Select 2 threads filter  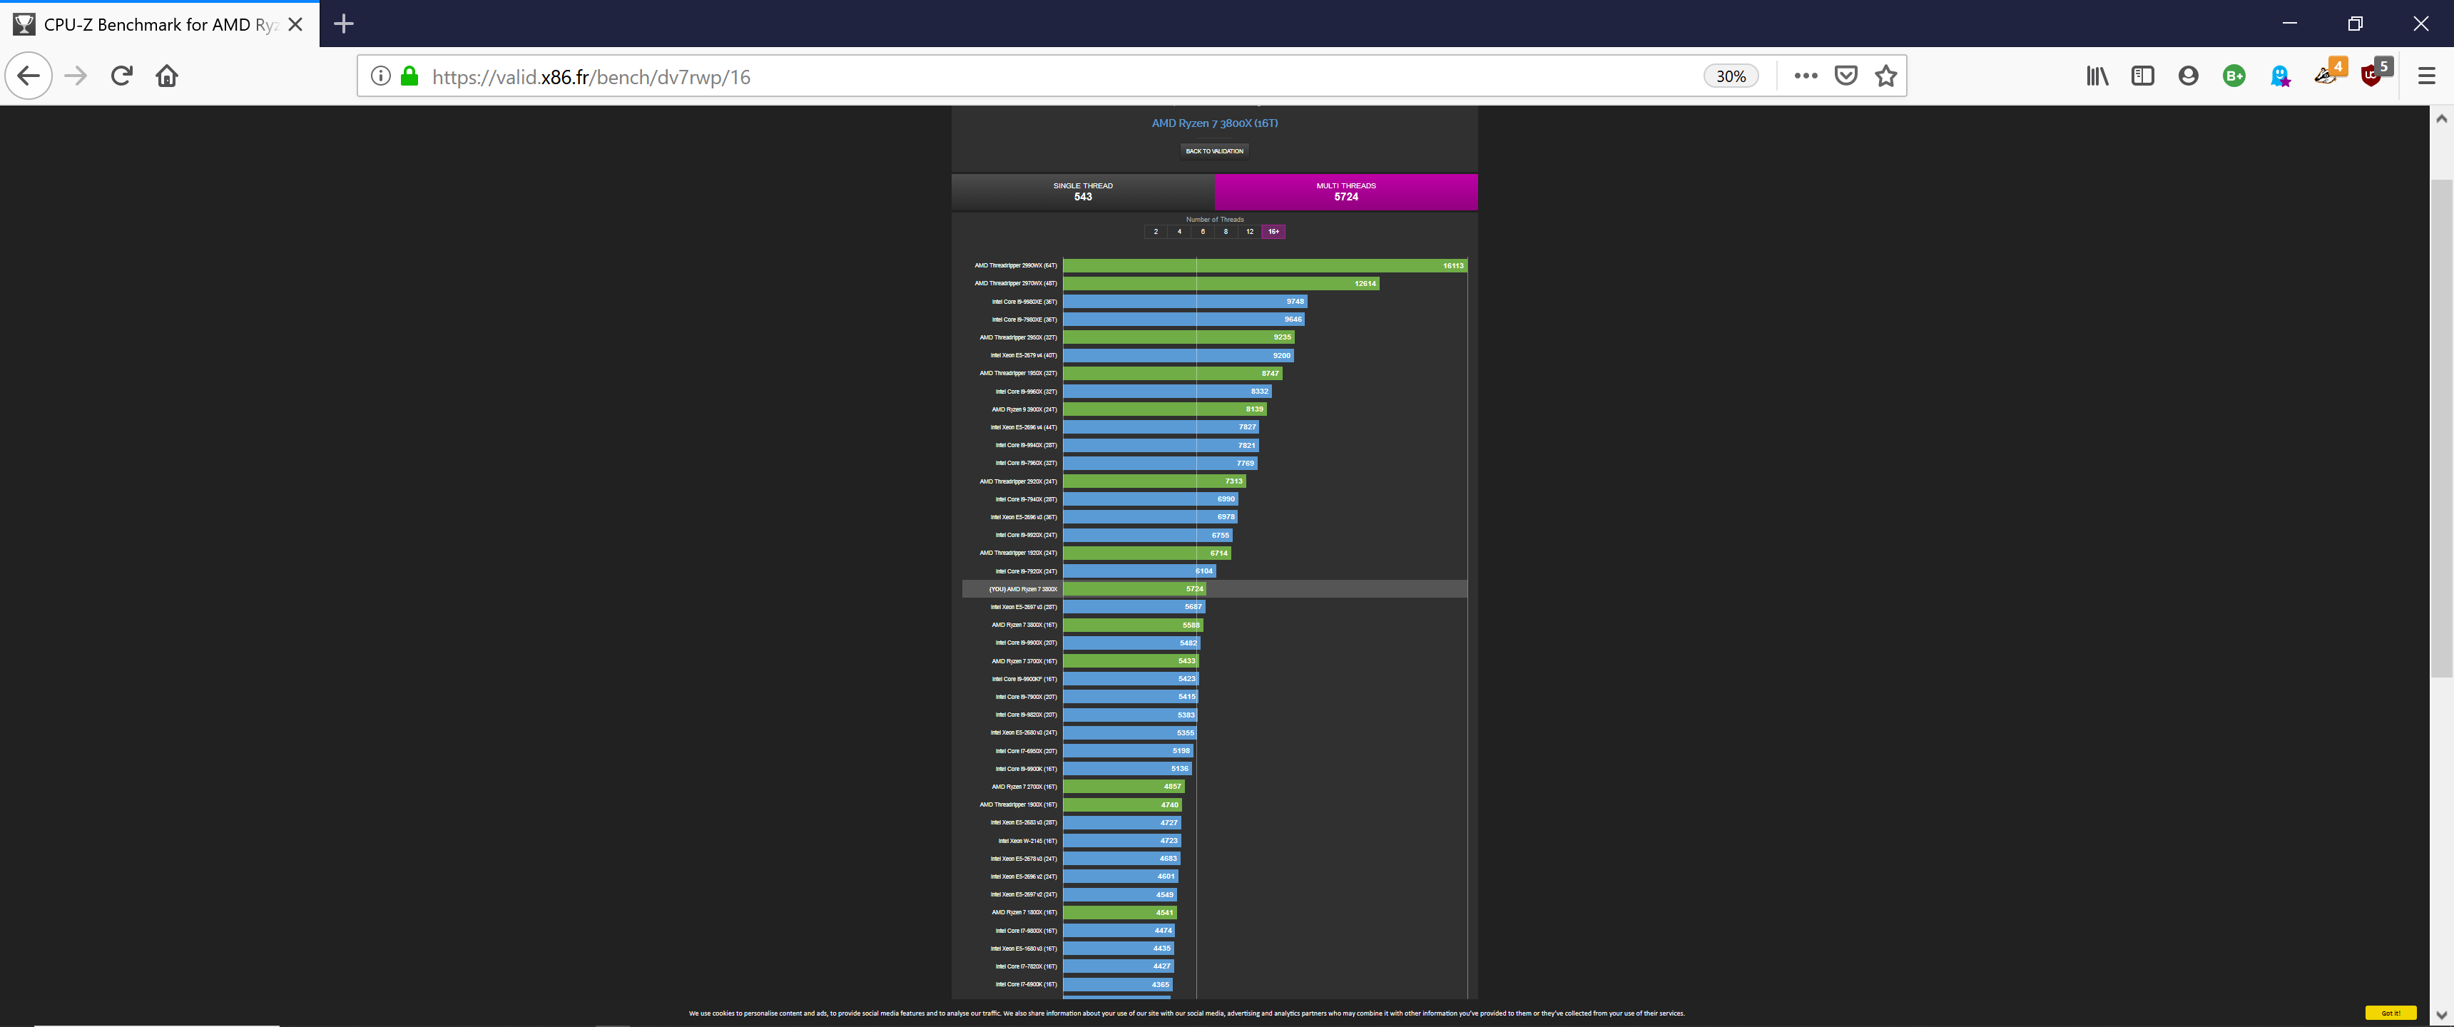click(x=1156, y=232)
